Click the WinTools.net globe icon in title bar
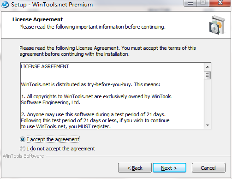232x179 pixels. 5,5
